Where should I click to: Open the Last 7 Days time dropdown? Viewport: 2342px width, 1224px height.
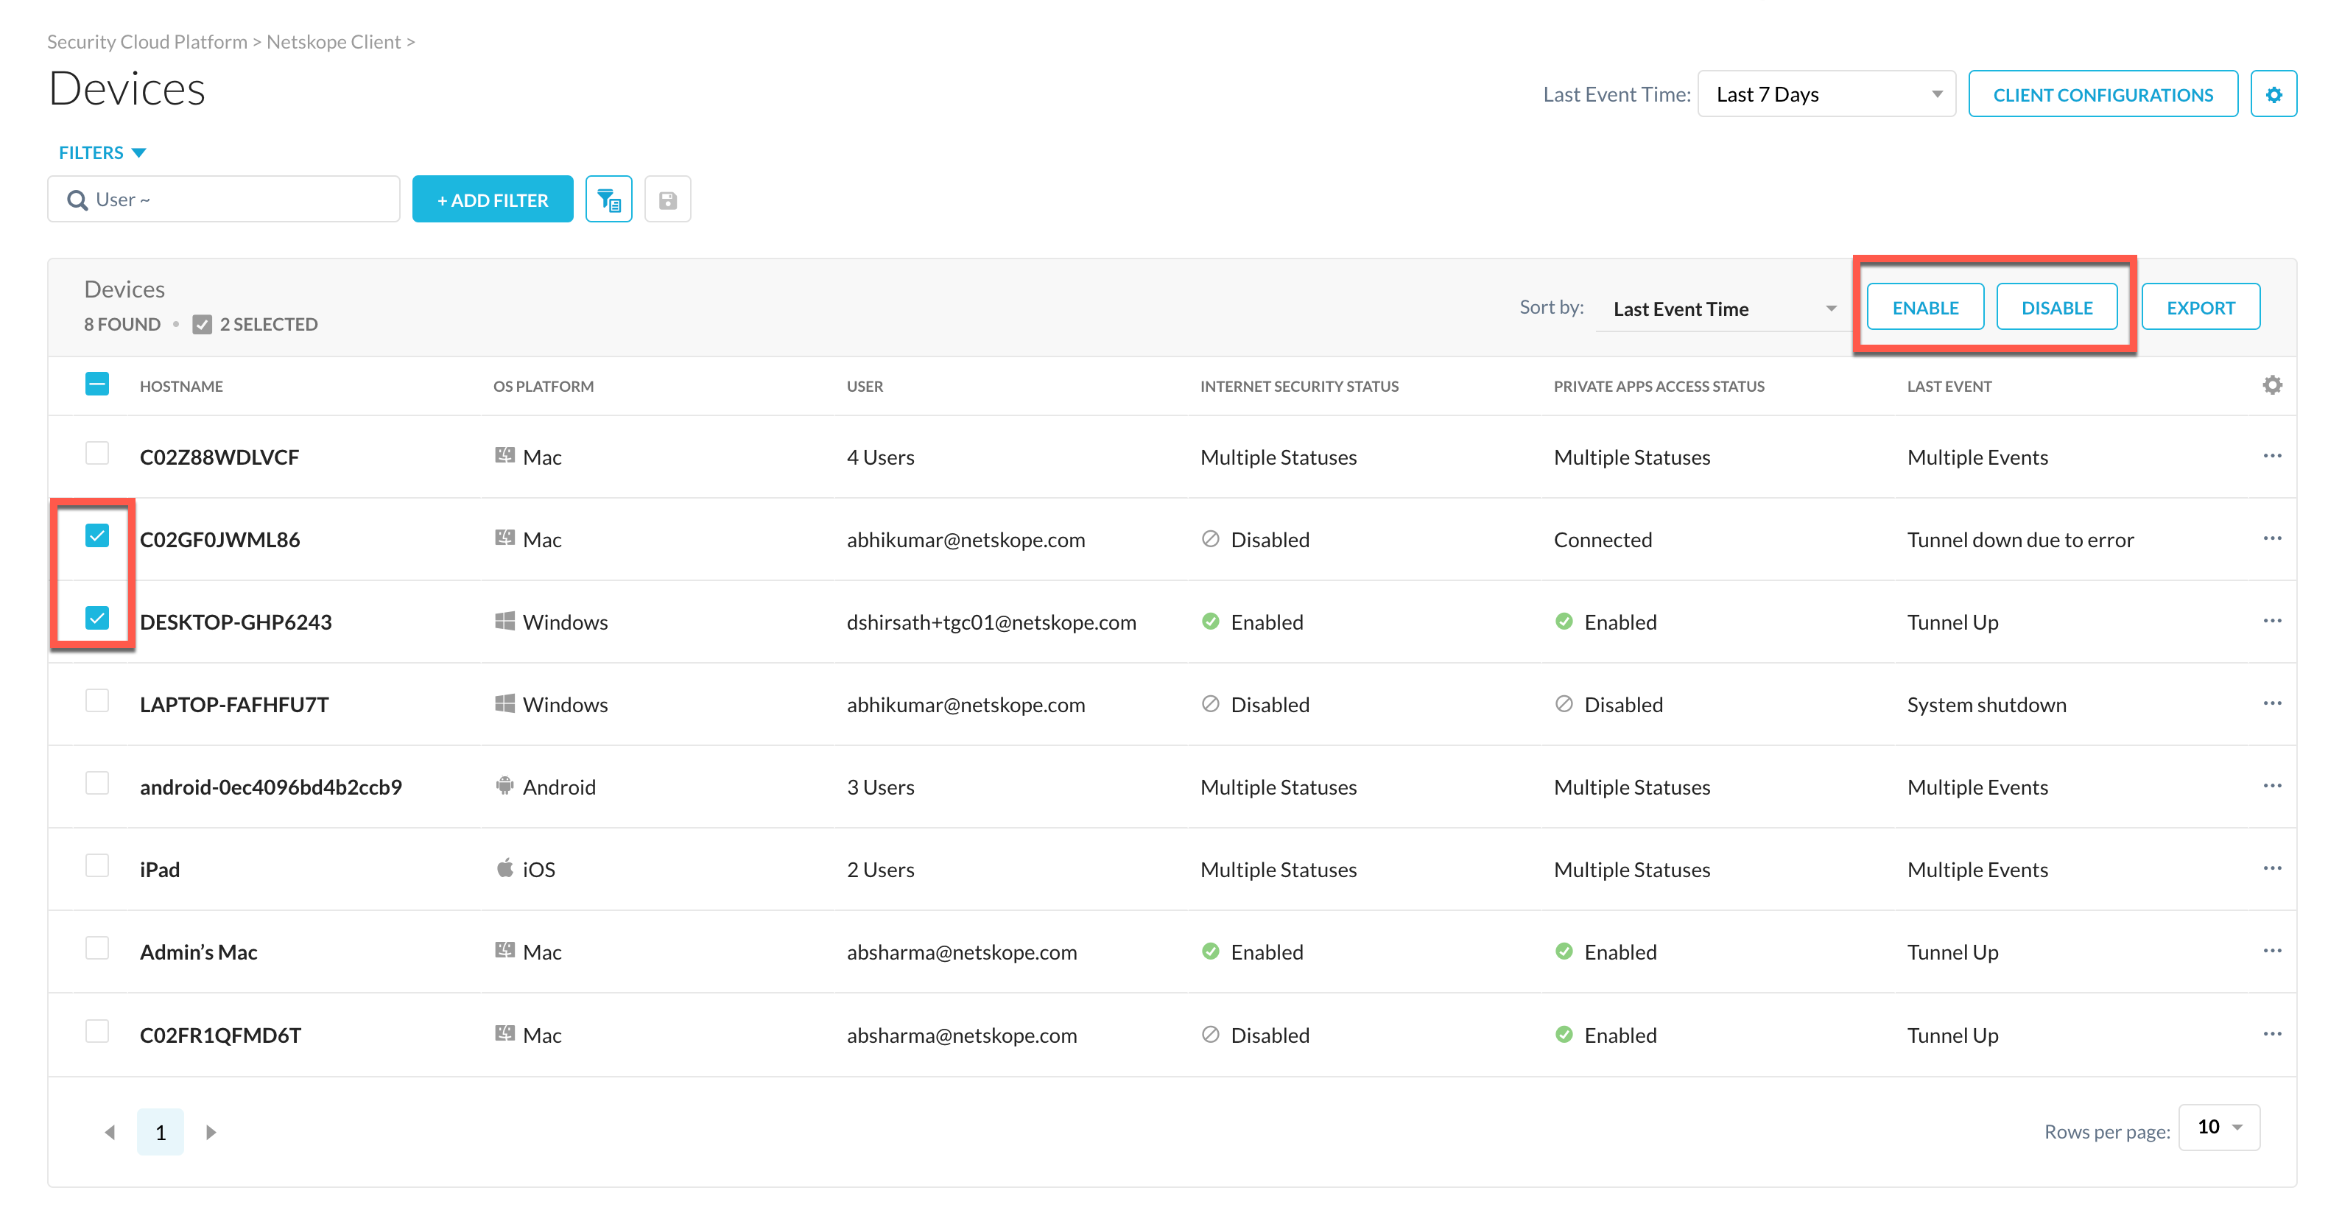(1826, 94)
